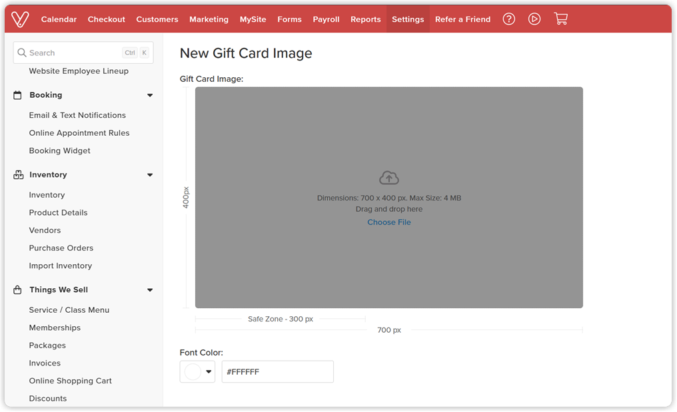Click the Inventory boxes icon
This screenshot has width=677, height=412.
pos(18,175)
